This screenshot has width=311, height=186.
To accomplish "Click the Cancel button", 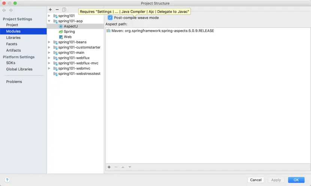I will pyautogui.click(x=256, y=180).
